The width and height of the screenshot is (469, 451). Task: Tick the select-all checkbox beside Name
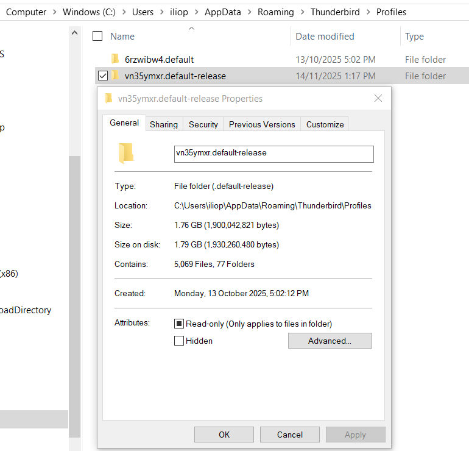tap(97, 37)
